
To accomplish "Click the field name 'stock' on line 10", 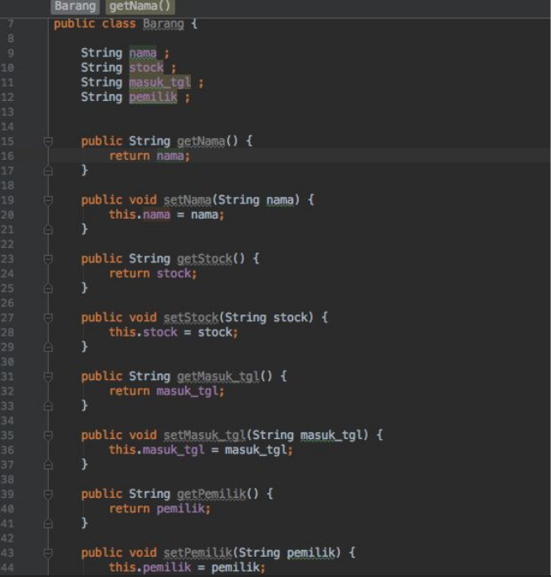I will [x=146, y=67].
